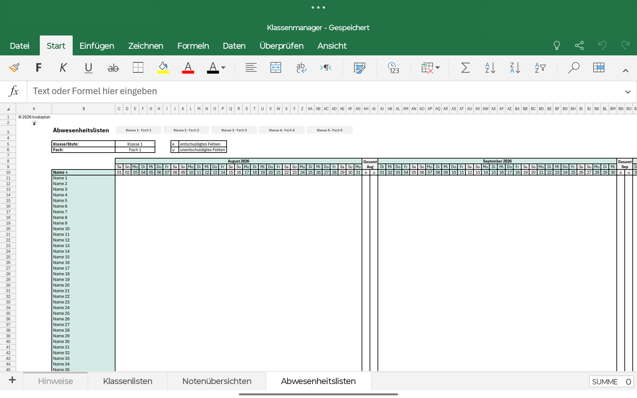Click the format painter brush icon
637x398 pixels.
pos(14,68)
